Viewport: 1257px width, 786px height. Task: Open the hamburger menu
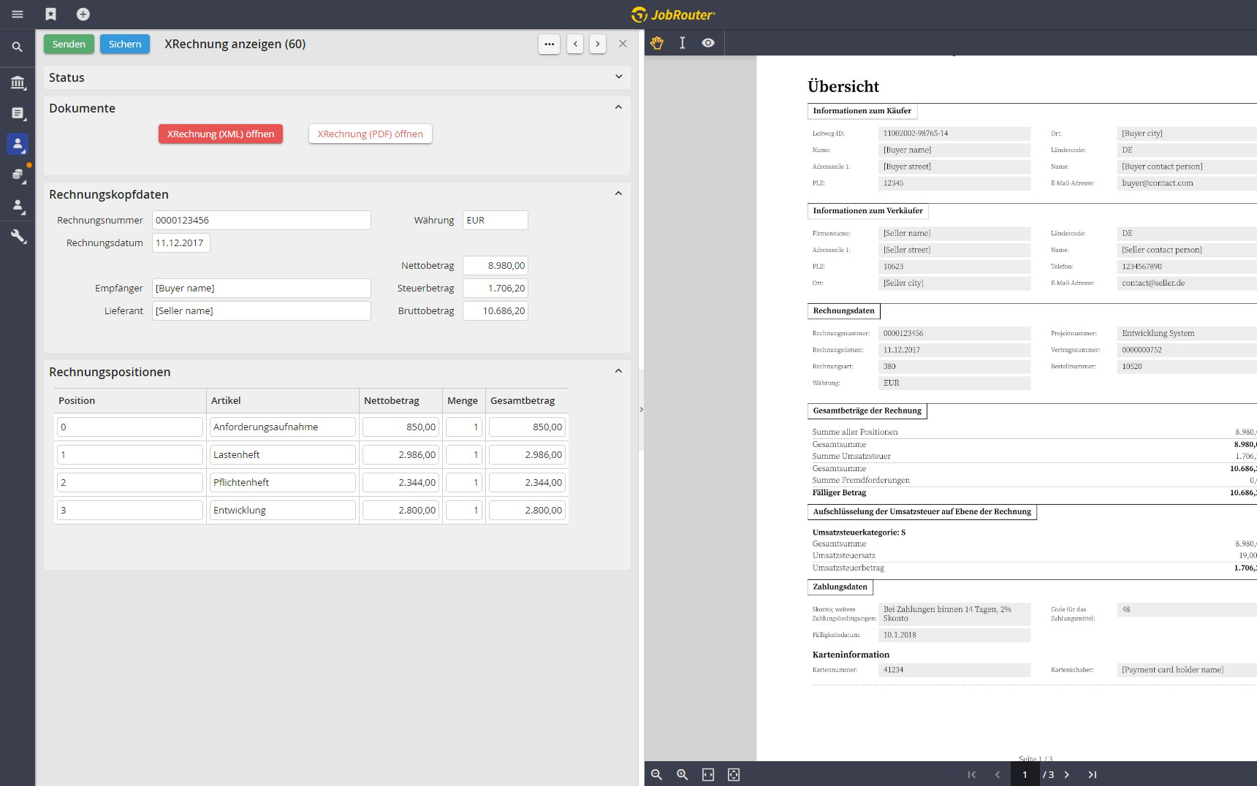(x=18, y=14)
